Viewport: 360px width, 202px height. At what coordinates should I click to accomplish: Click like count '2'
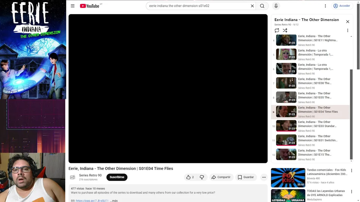point(193,177)
